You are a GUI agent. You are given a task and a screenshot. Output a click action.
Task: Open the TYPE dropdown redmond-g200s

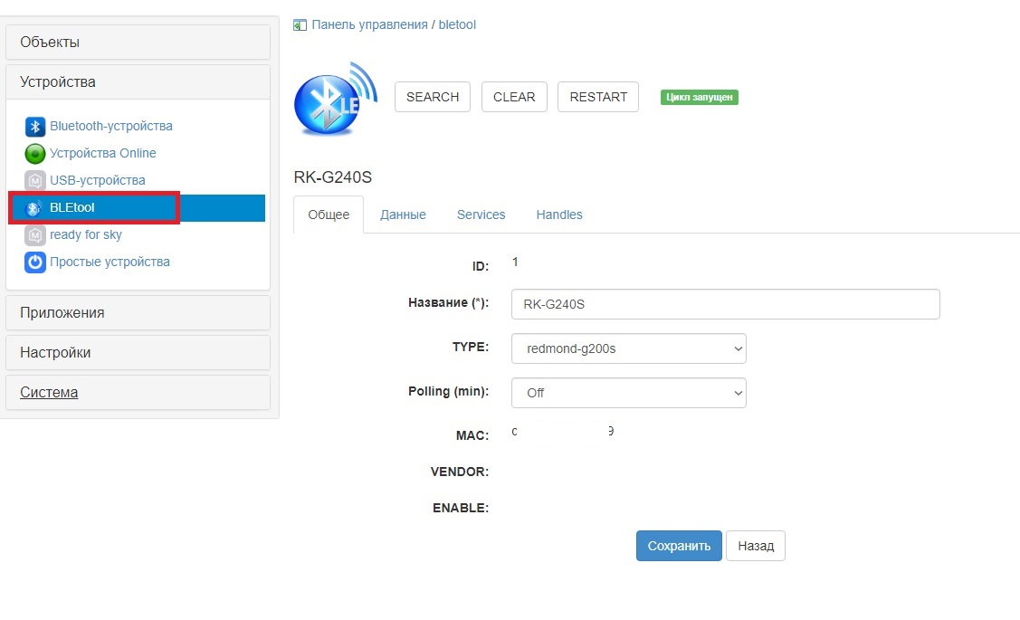(628, 348)
